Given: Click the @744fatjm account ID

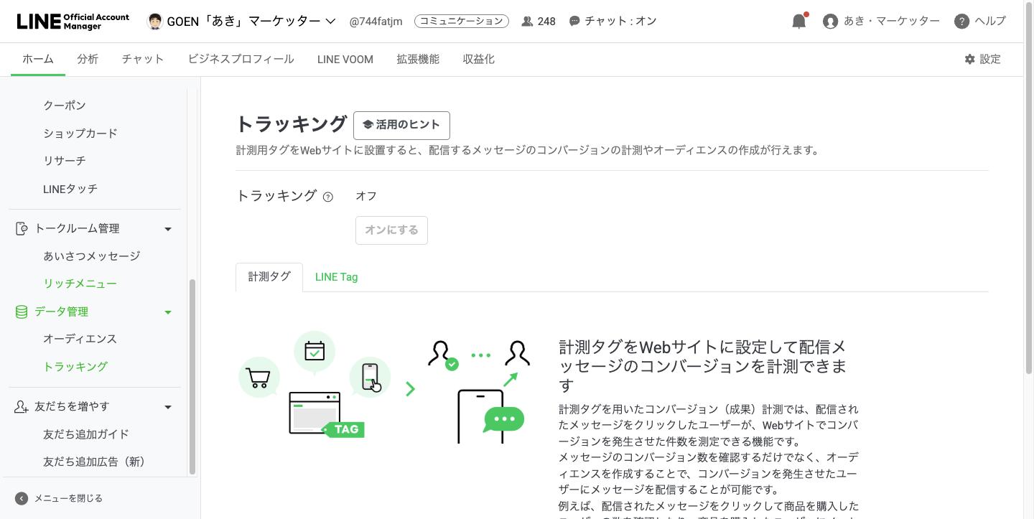Looking at the screenshot, I should coord(376,22).
